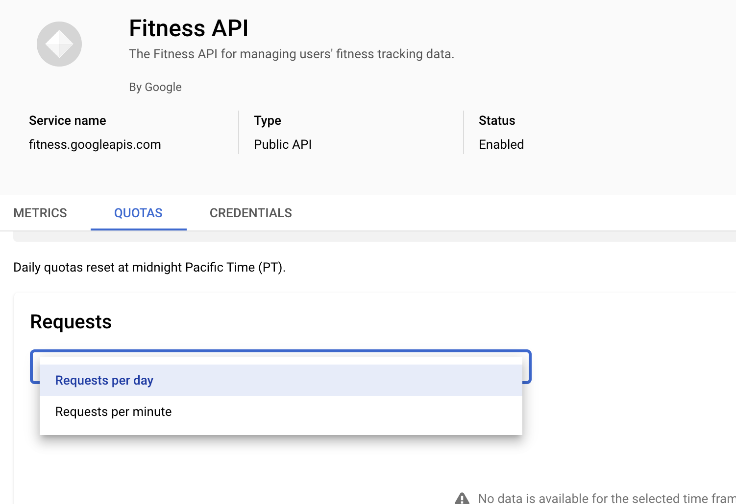Open the METRICS tab
Viewport: 736px width, 504px height.
pyautogui.click(x=40, y=213)
